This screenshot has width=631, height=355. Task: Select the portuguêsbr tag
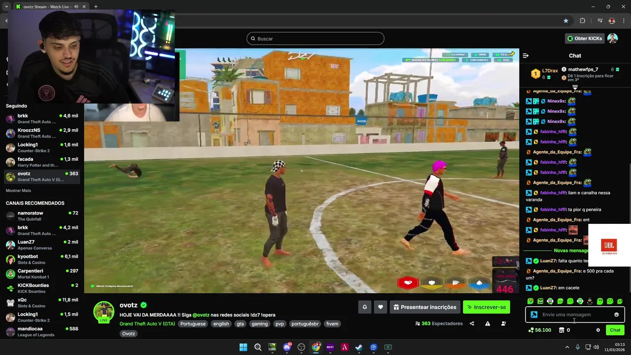point(305,324)
